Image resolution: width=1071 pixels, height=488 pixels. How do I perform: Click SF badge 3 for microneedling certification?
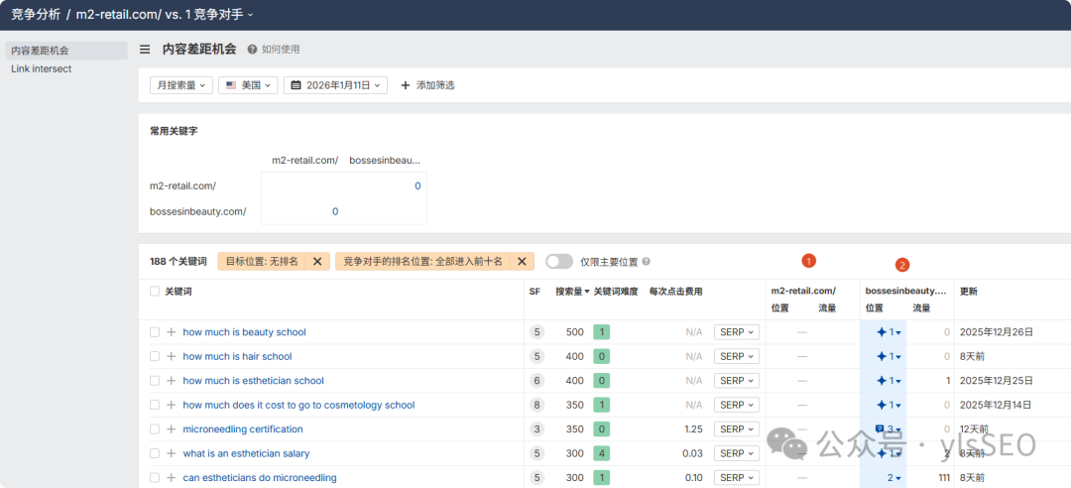click(536, 429)
